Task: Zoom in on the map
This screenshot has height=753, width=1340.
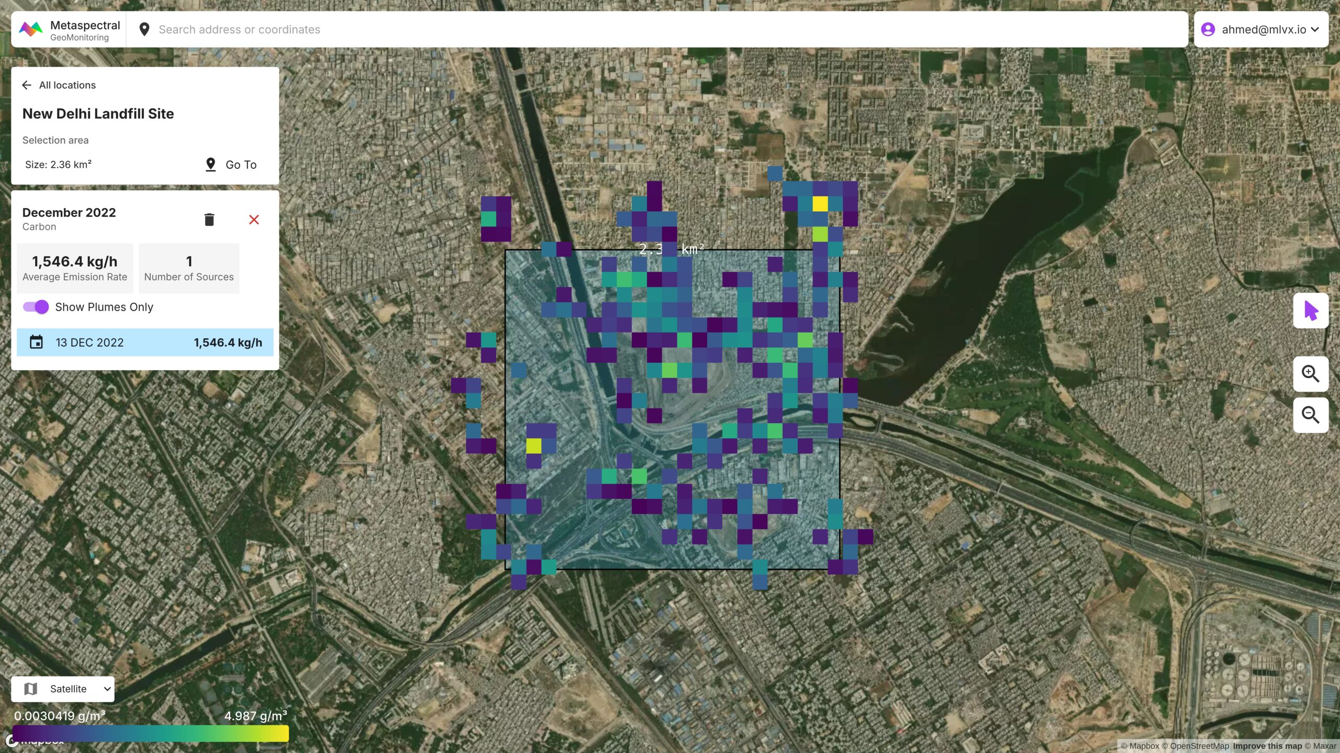Action: 1310,374
